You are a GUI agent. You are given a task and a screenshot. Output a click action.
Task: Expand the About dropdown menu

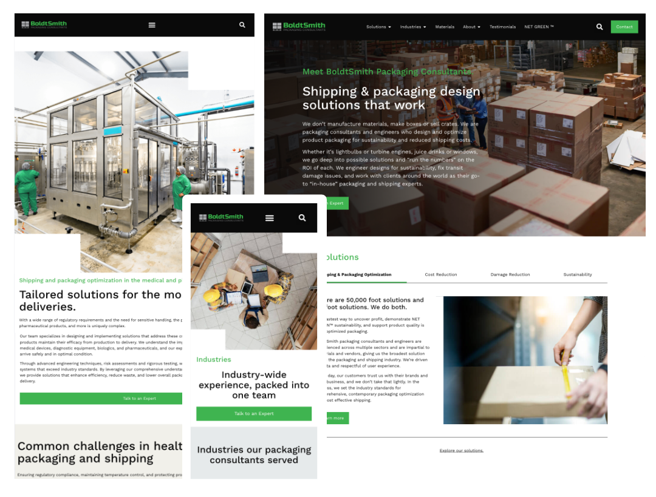(x=471, y=27)
